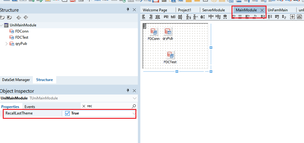
Task: Click the bottom-edge resize handle of the designer
Action: (177, 71)
